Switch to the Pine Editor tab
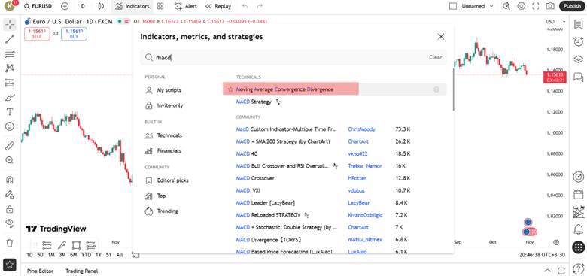The image size is (587, 276). click(x=41, y=271)
